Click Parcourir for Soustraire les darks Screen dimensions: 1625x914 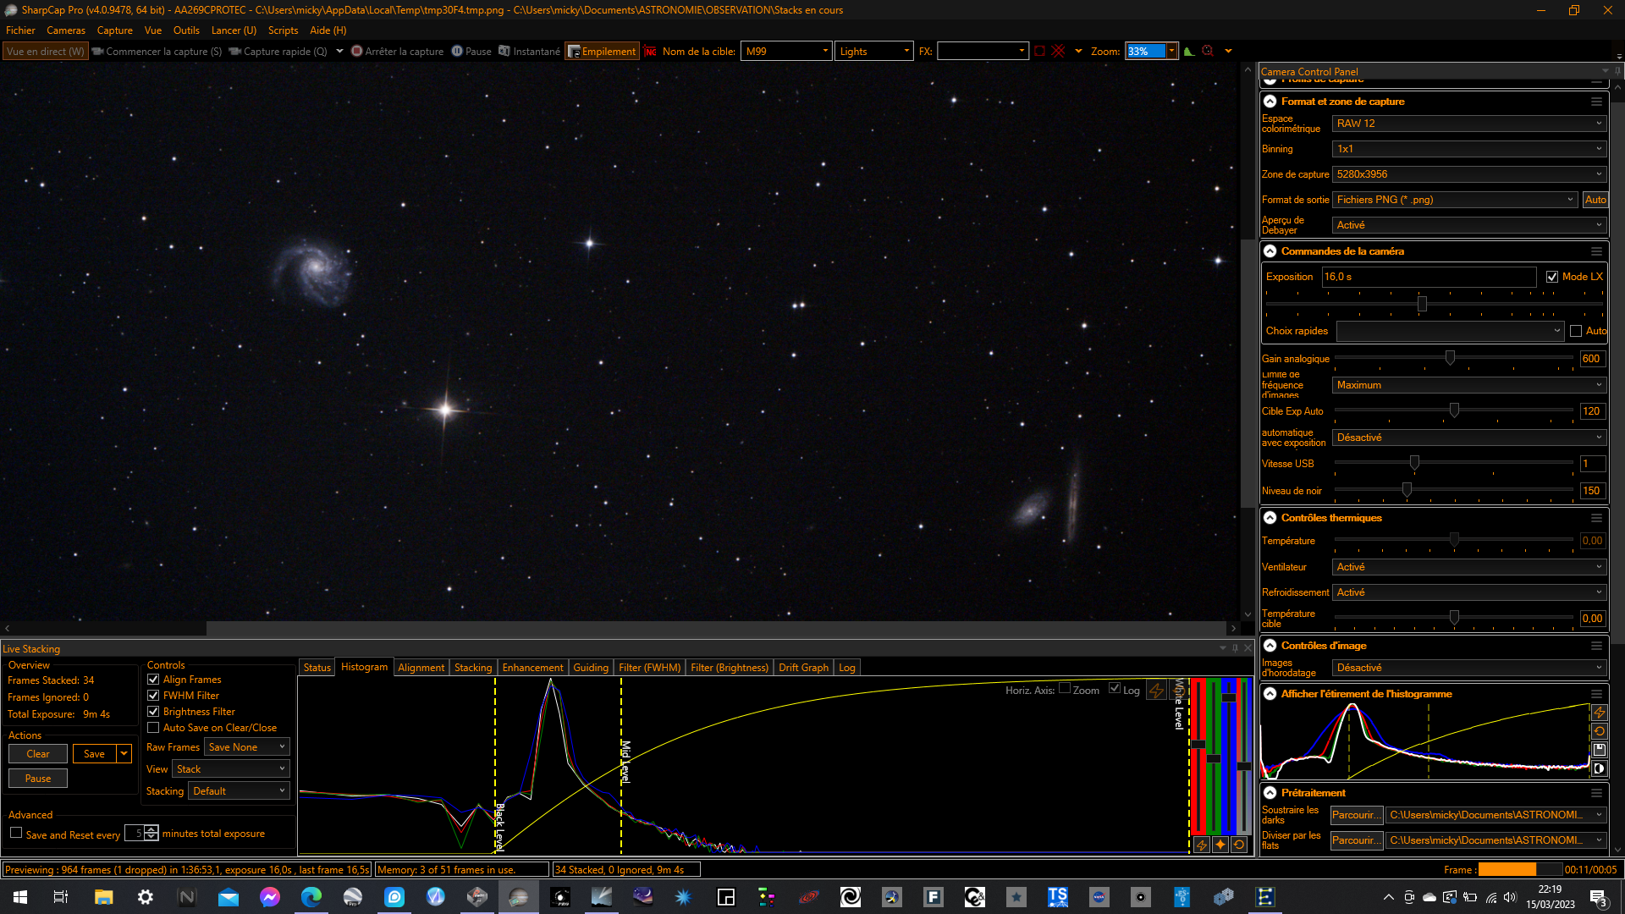pos(1357,815)
